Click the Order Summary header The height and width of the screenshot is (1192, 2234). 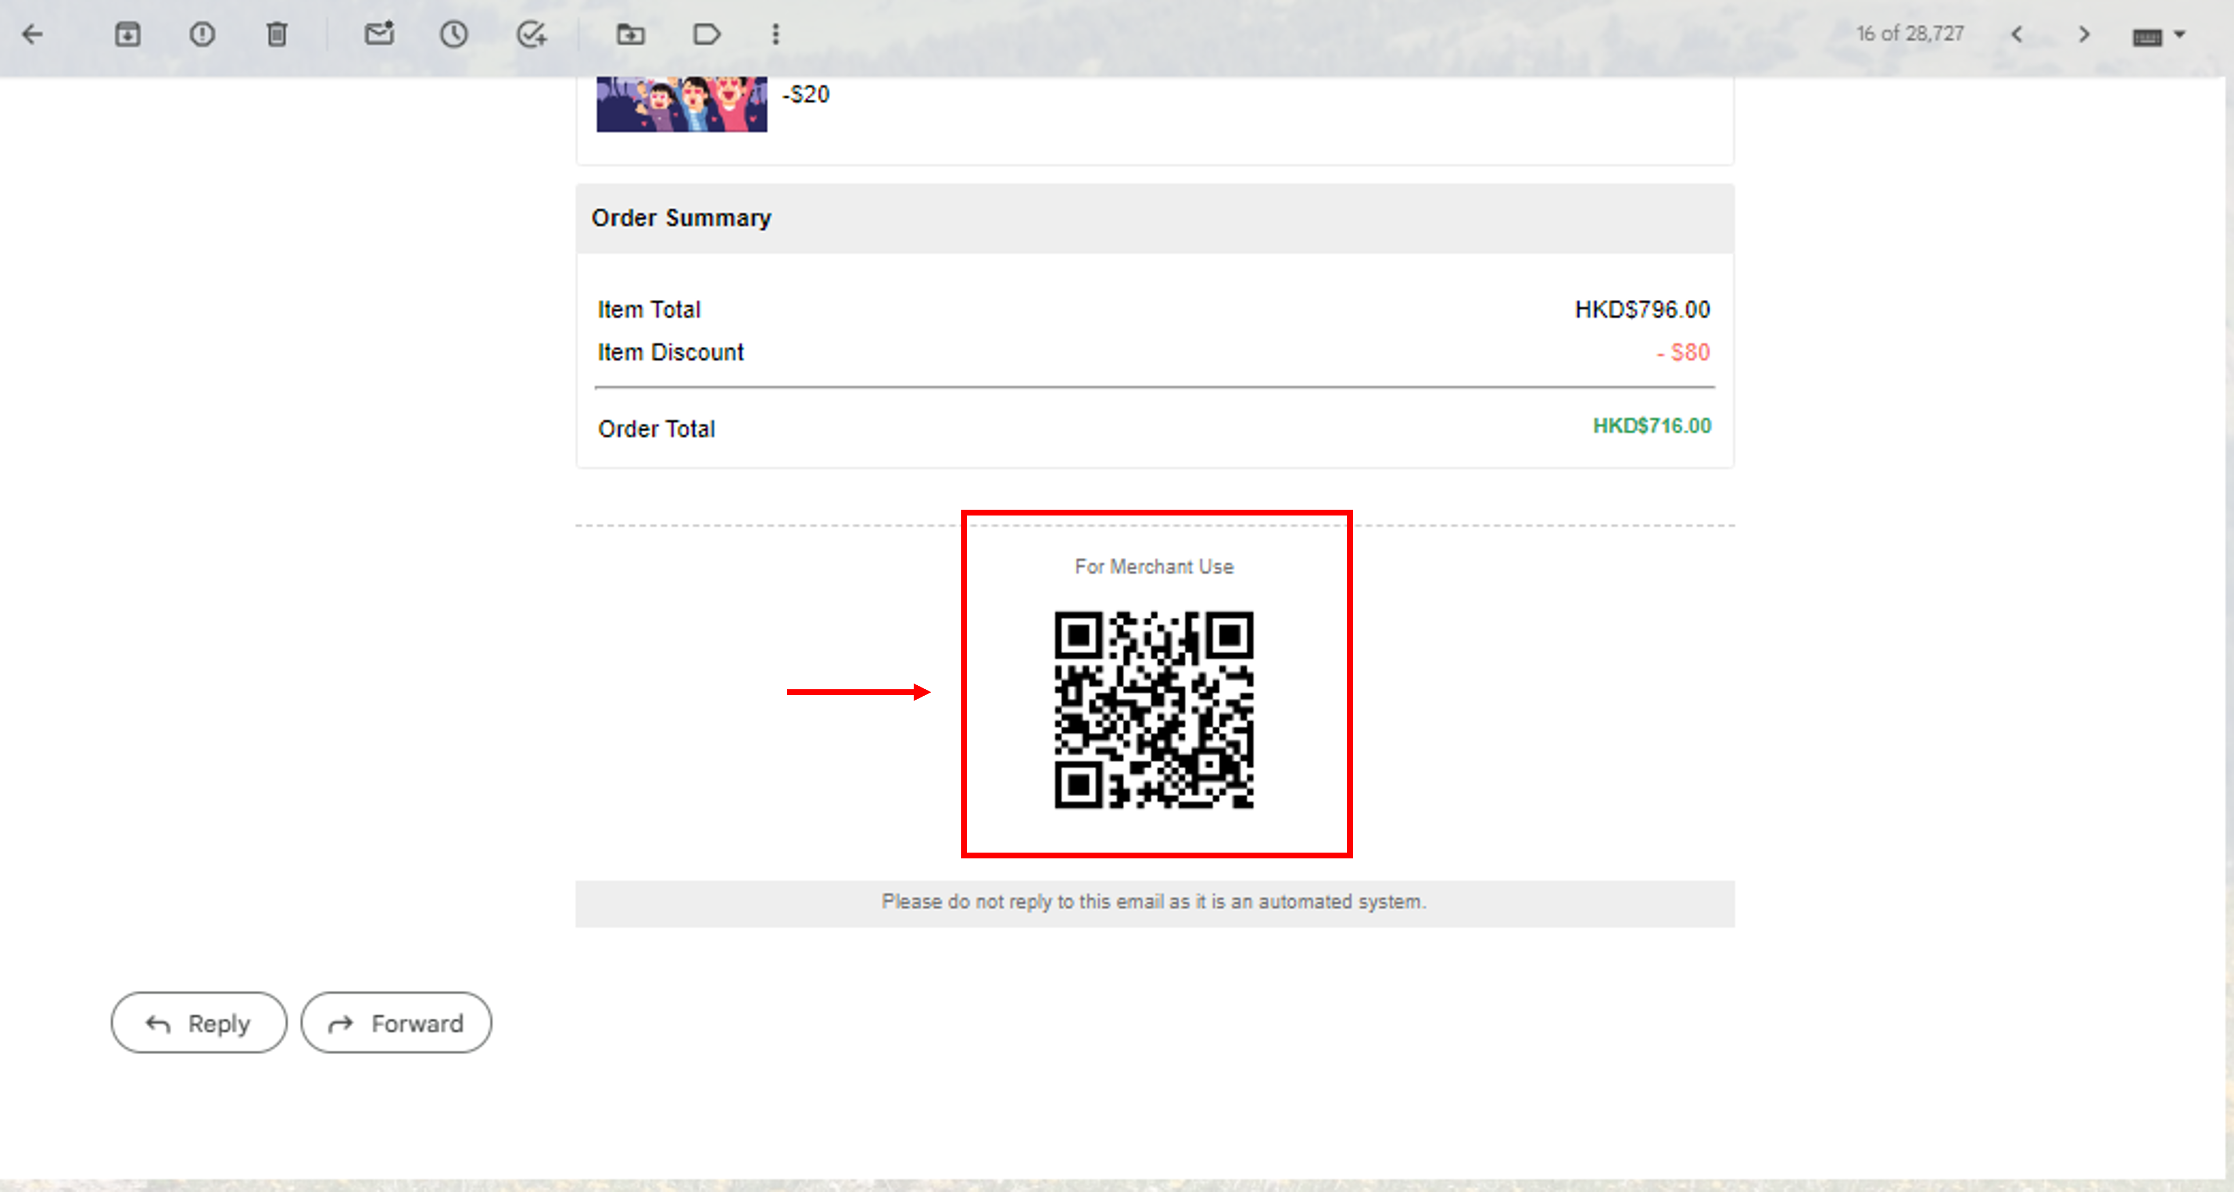[682, 218]
